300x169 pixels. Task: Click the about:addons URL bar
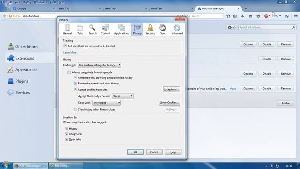(x=96, y=16)
